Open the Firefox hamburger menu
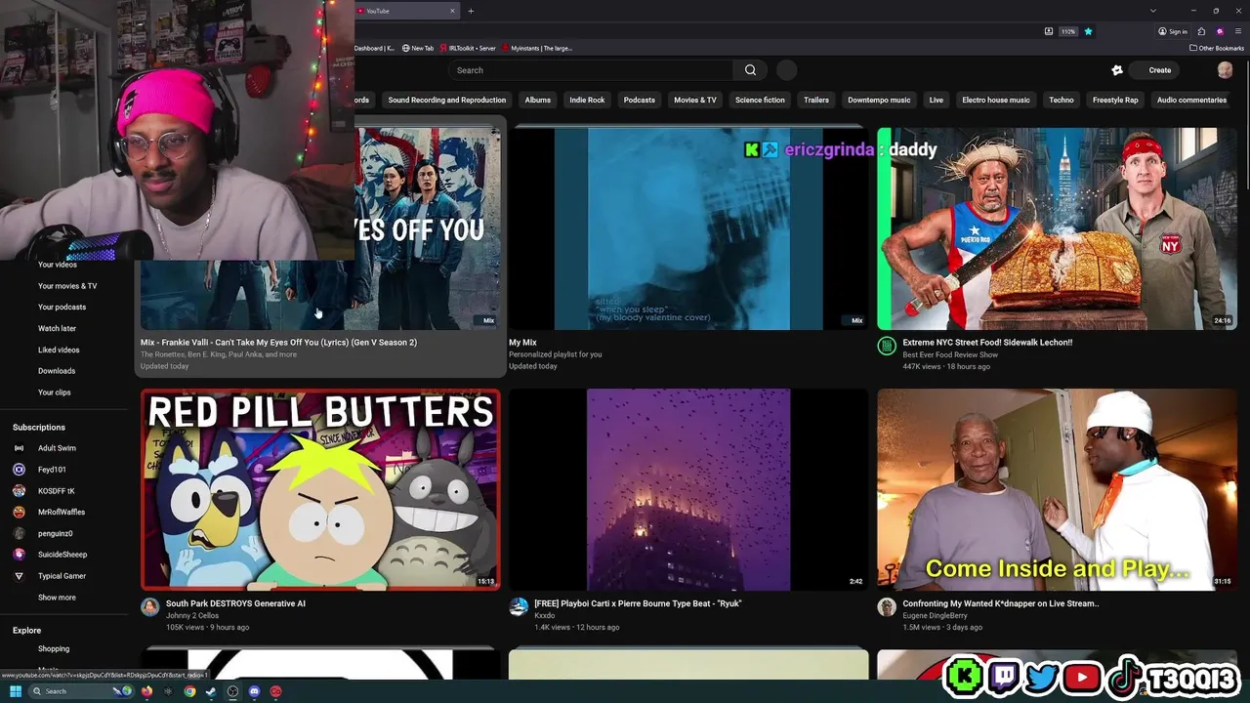This screenshot has width=1250, height=703. click(1238, 31)
